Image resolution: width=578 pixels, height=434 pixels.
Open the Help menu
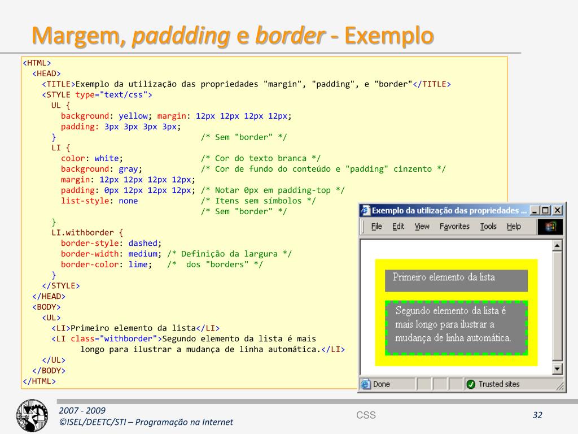tap(514, 226)
